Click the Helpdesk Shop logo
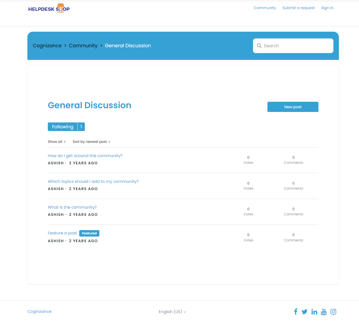The image size is (359, 323). tap(49, 8)
